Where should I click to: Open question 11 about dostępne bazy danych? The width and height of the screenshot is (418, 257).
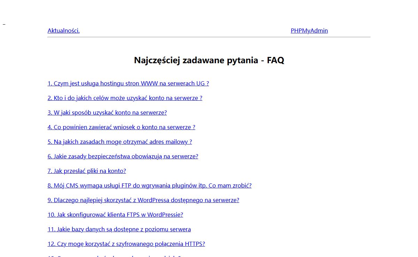click(119, 229)
